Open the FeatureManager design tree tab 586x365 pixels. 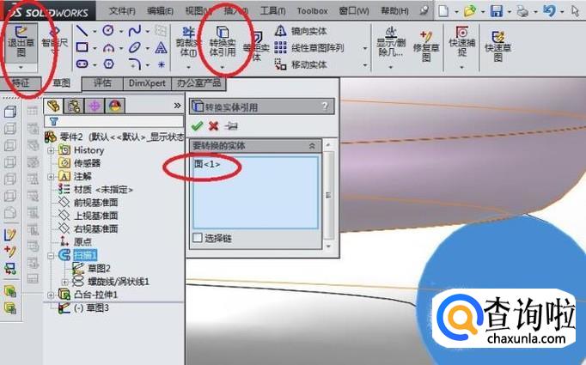tap(53, 106)
